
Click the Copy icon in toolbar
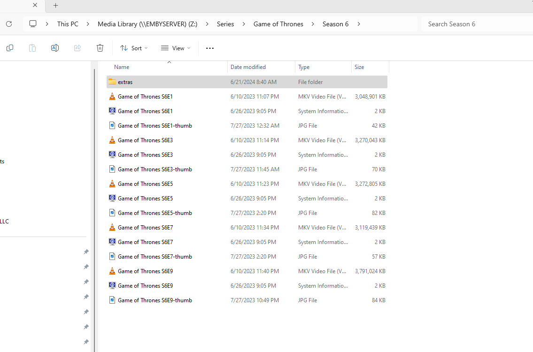10,48
